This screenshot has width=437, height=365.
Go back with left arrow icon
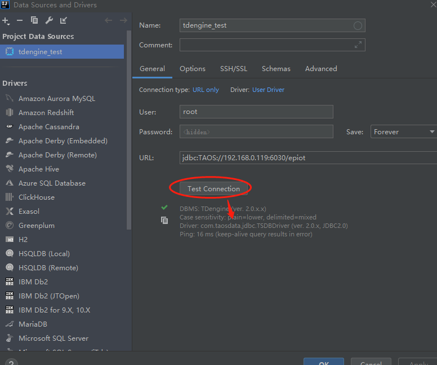point(109,20)
